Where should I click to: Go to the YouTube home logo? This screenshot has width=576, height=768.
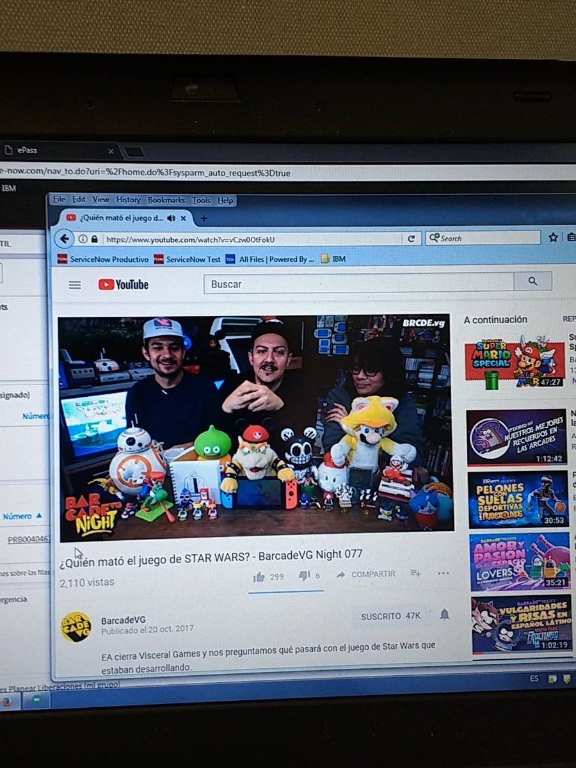tap(124, 285)
